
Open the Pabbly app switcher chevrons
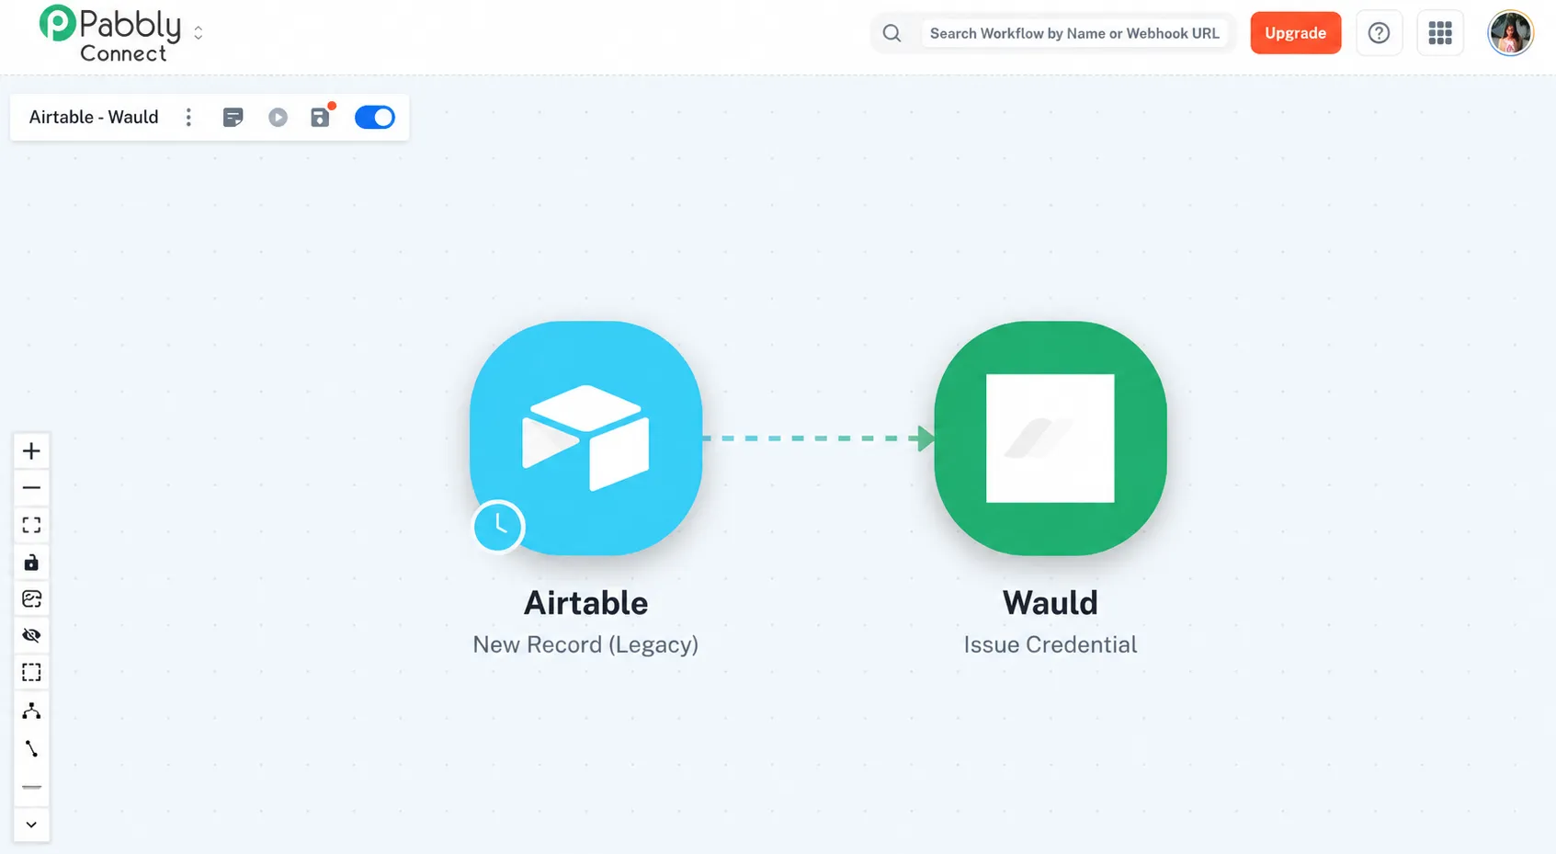pos(198,33)
